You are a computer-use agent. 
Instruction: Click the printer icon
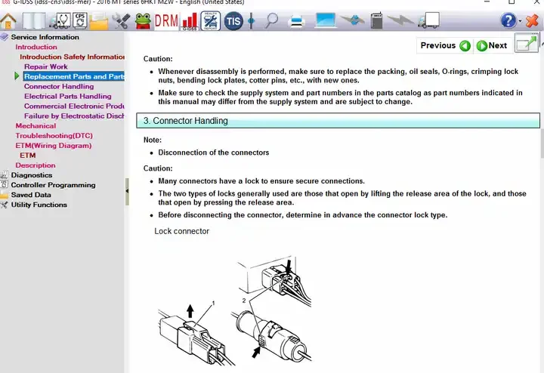pyautogui.click(x=297, y=22)
